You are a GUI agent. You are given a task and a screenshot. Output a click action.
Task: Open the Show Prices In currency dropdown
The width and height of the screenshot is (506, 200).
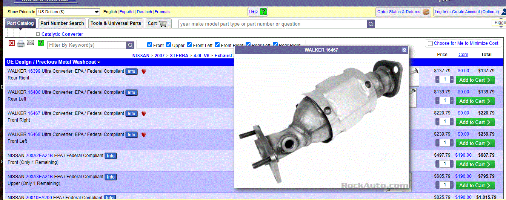[x=69, y=12]
